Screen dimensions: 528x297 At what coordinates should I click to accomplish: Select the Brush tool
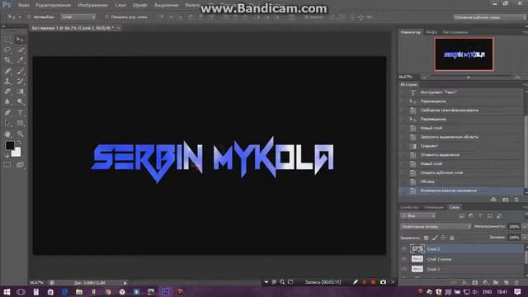[x=20, y=71]
